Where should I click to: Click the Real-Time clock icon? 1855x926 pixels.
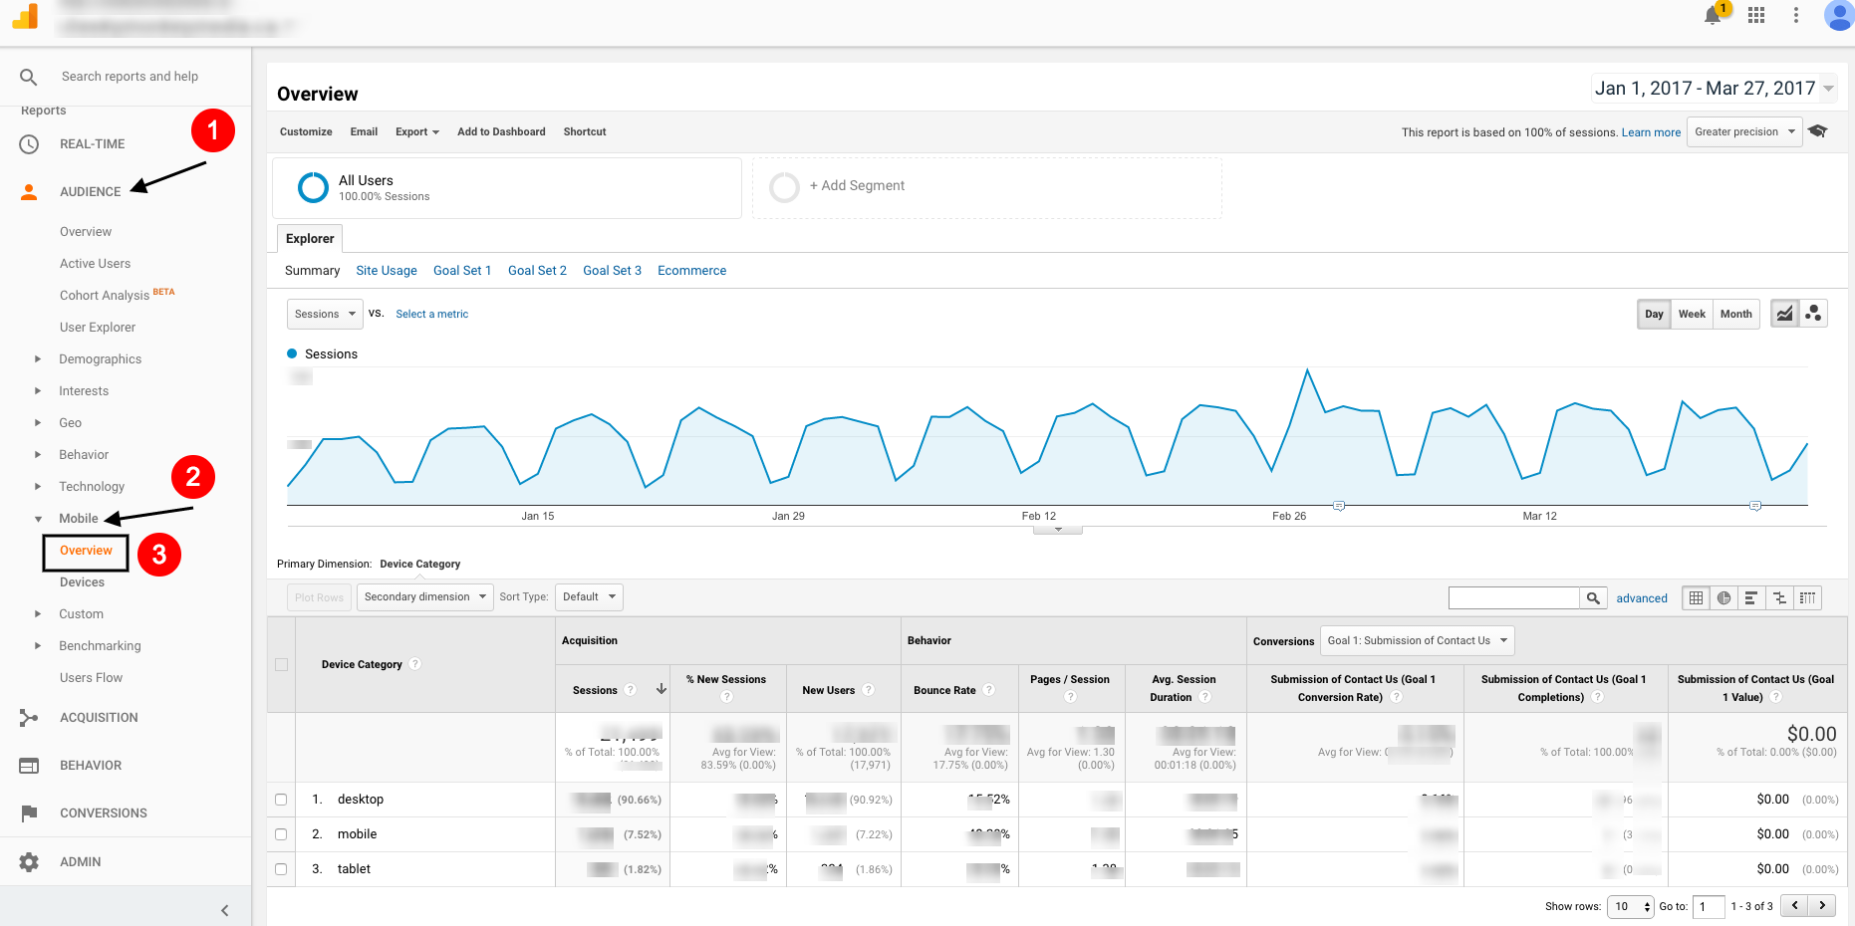tap(29, 144)
